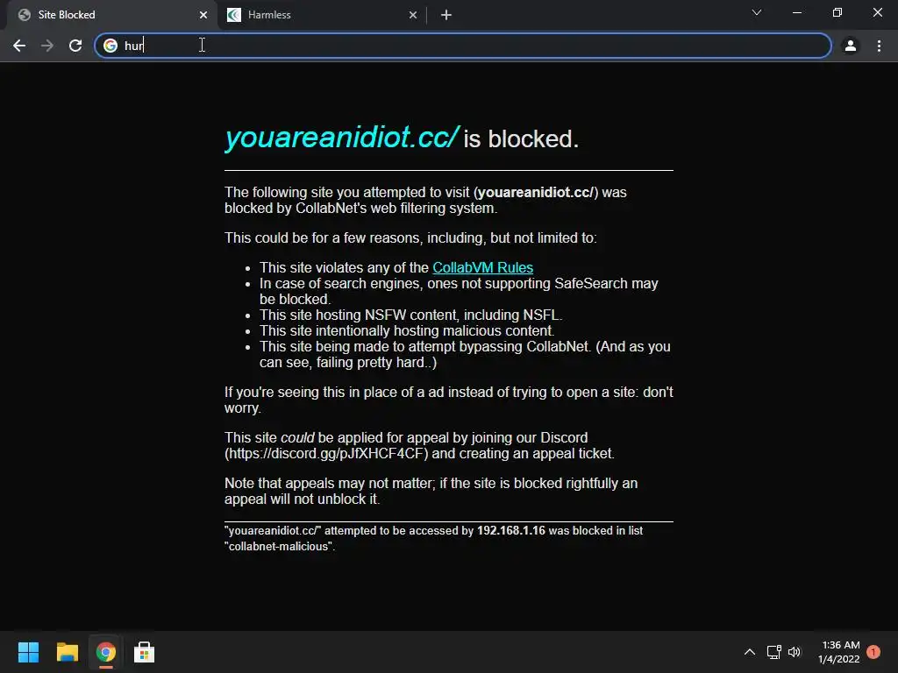The image size is (898, 673).
Task: Click the Site Blocked tab globe favicon
Action: click(x=24, y=15)
